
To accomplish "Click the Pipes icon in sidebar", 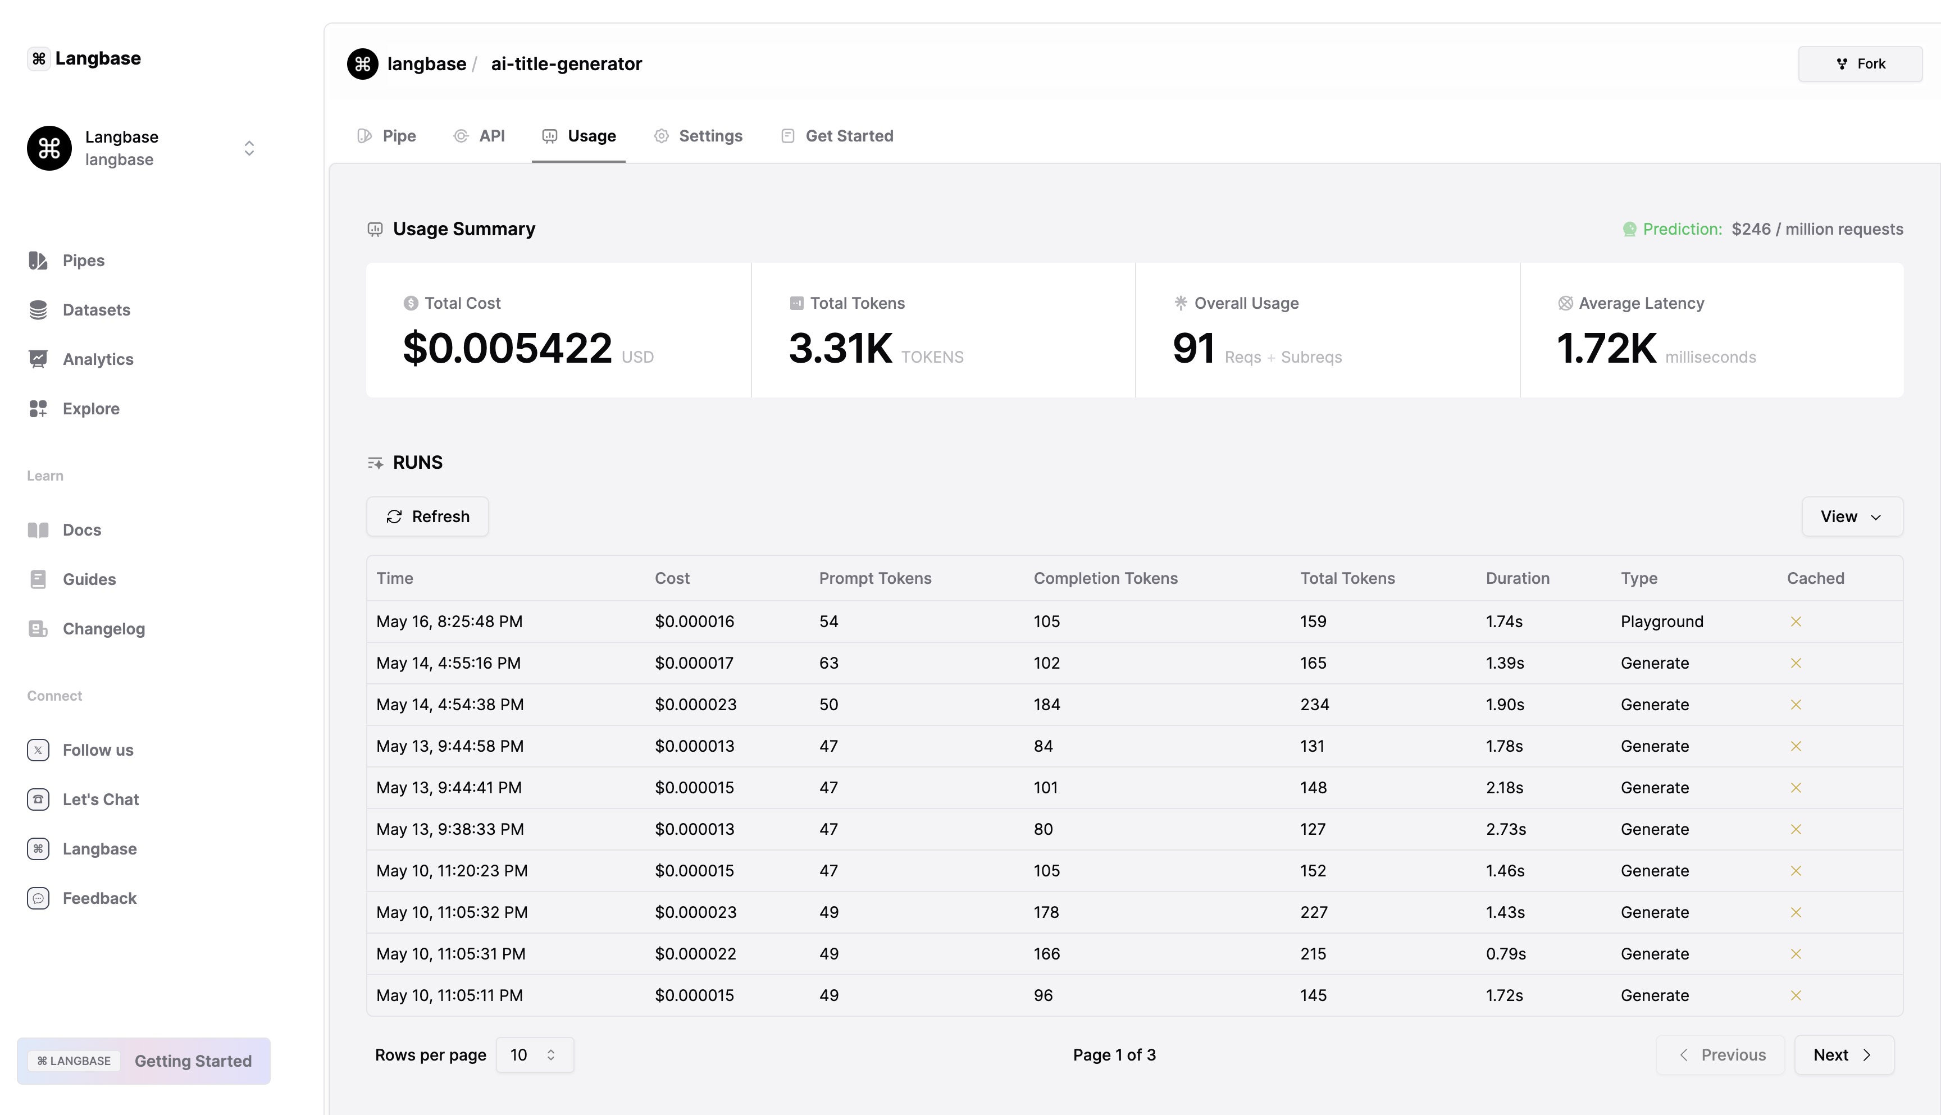I will click(38, 261).
